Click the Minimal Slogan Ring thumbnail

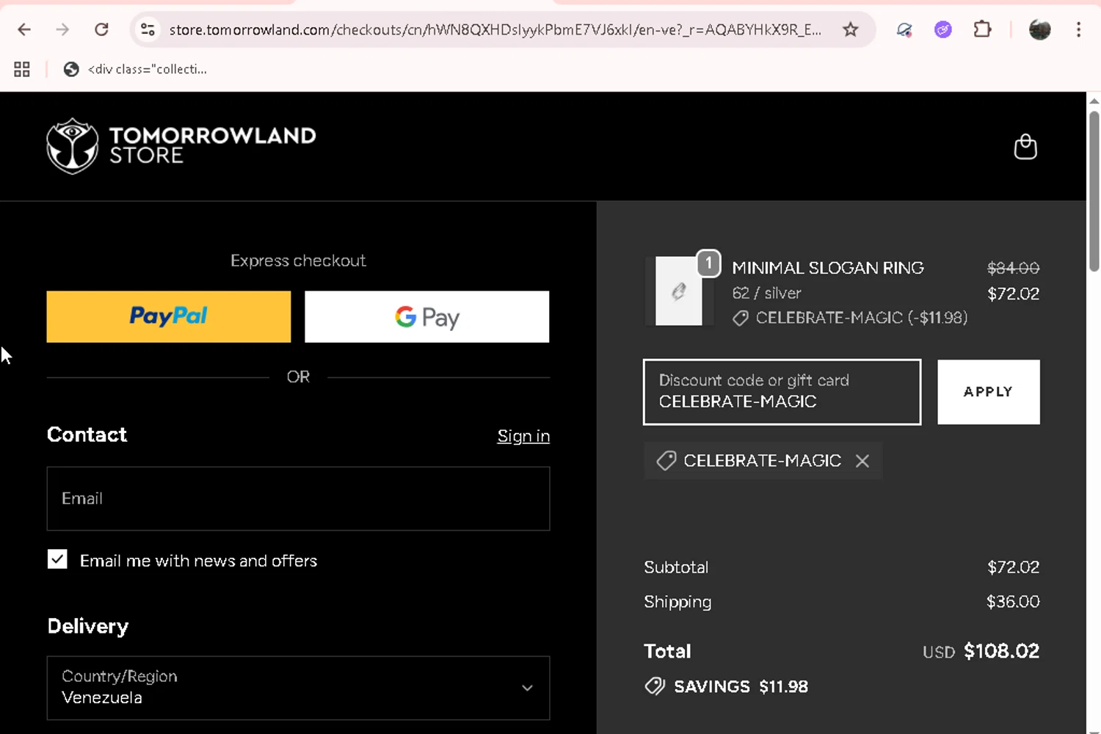(x=678, y=291)
